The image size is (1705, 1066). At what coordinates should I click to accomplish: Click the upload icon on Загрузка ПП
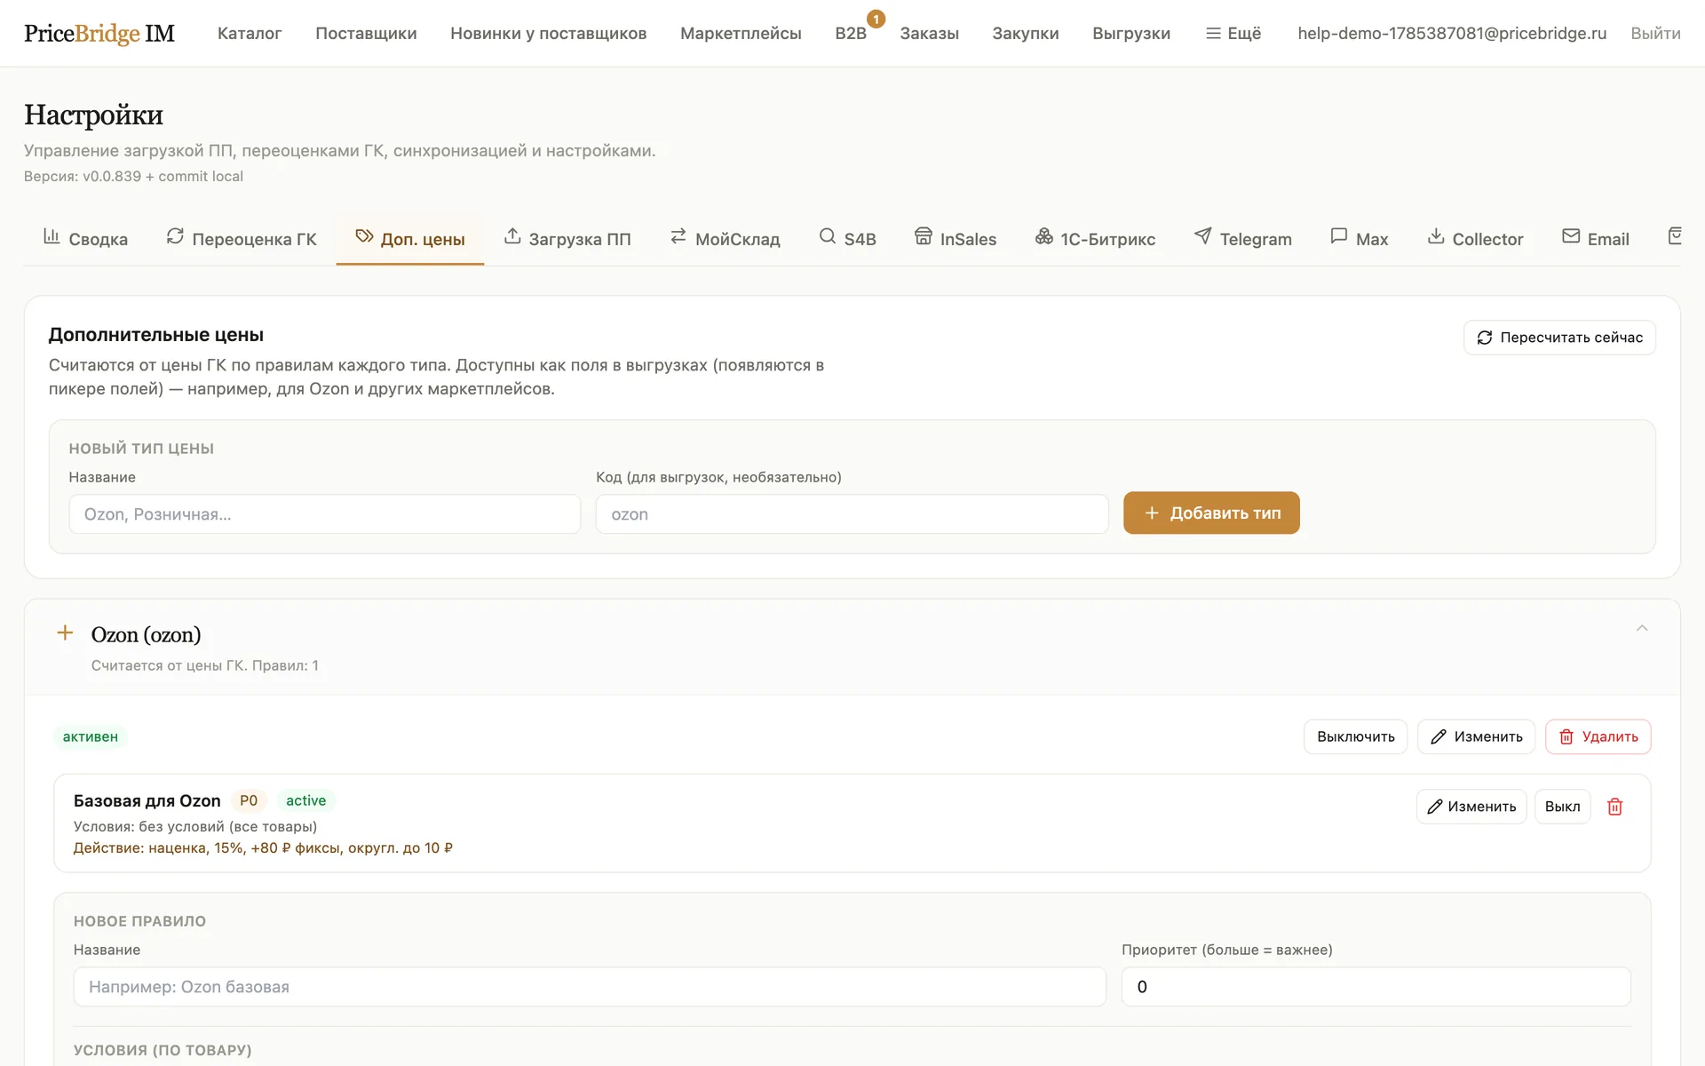pyautogui.click(x=512, y=236)
